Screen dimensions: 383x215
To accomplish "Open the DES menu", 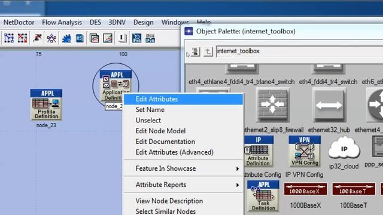I will tap(95, 23).
